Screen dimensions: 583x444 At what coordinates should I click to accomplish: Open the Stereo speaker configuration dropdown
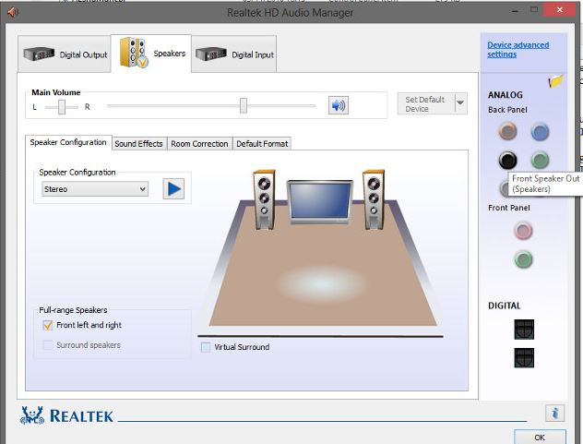click(x=95, y=189)
